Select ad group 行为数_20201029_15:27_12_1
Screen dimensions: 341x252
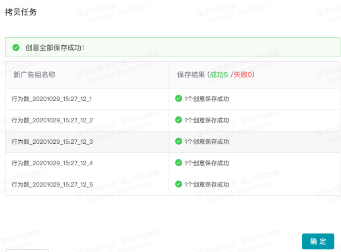click(x=52, y=99)
